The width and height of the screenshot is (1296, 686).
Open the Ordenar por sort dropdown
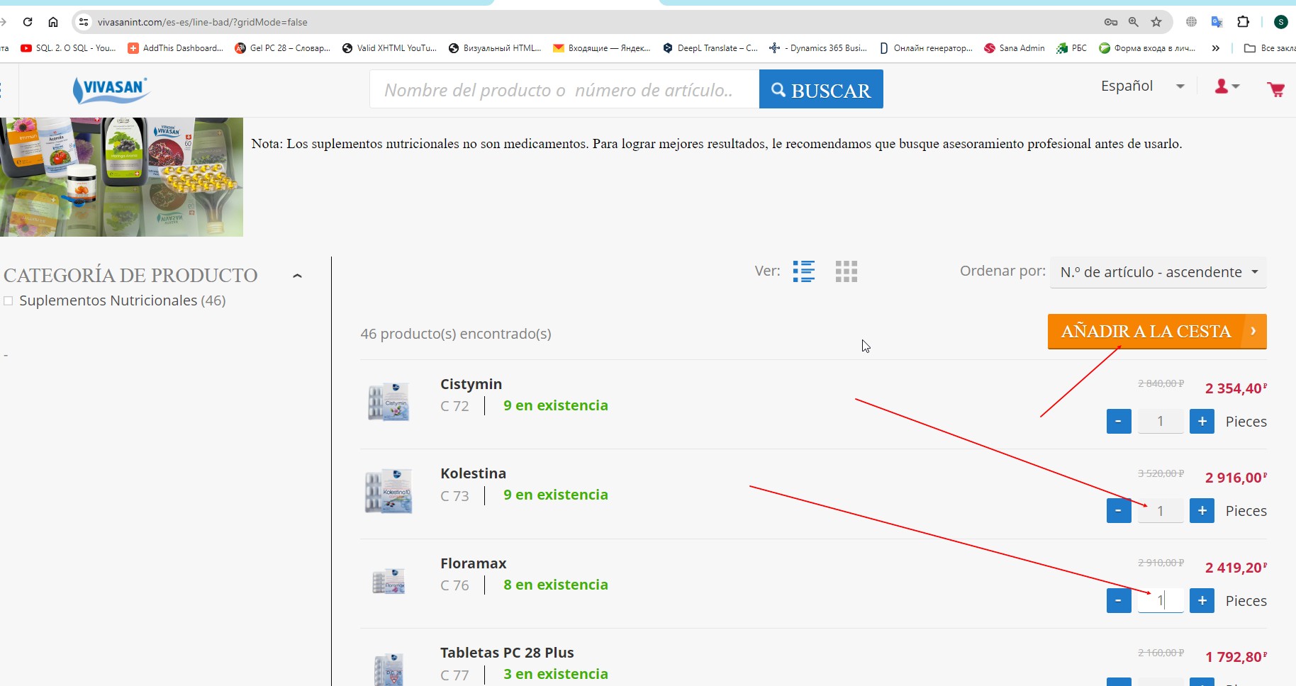(x=1158, y=272)
